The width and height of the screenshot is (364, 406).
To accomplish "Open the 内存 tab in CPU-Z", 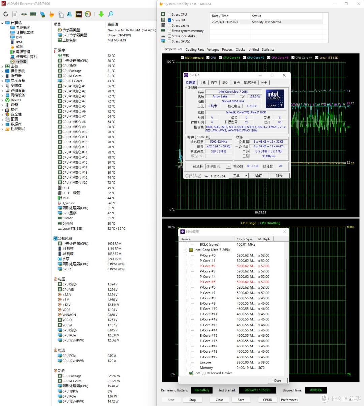I will [214, 83].
